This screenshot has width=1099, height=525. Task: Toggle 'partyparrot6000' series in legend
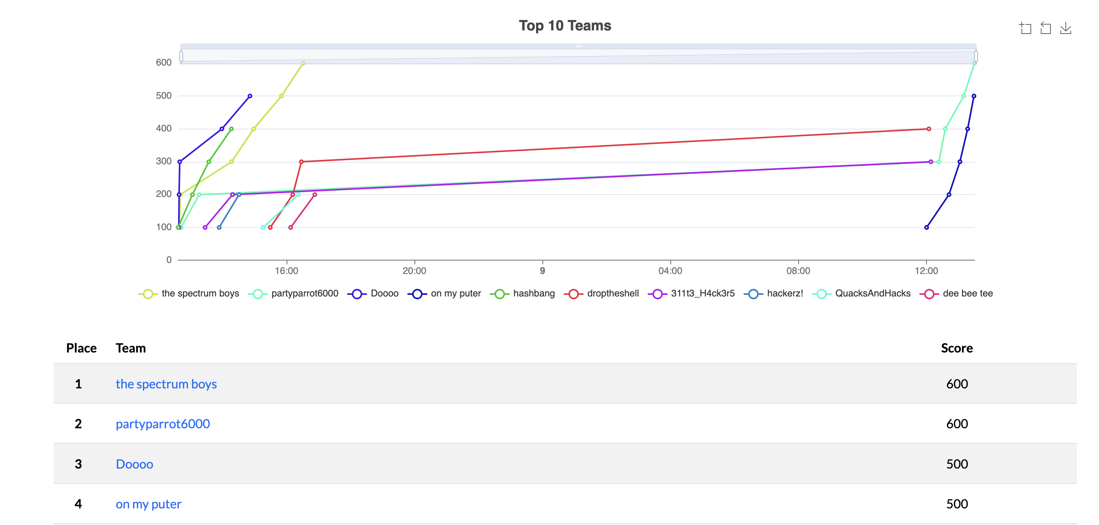[293, 293]
